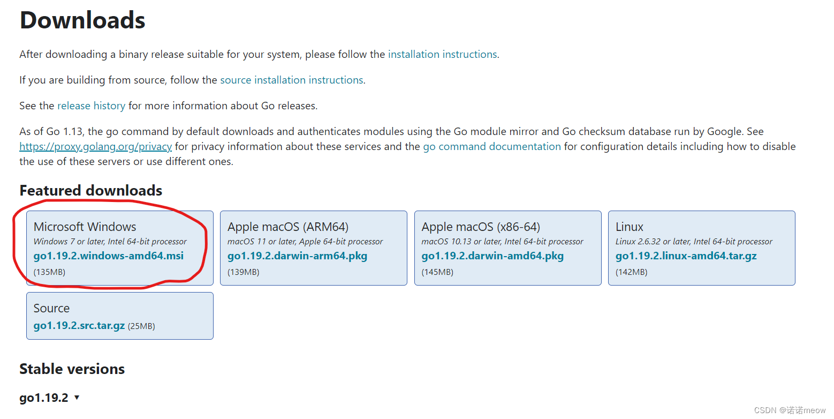The image size is (834, 419).
Task: Click the (139MB) size label
Action: (244, 272)
